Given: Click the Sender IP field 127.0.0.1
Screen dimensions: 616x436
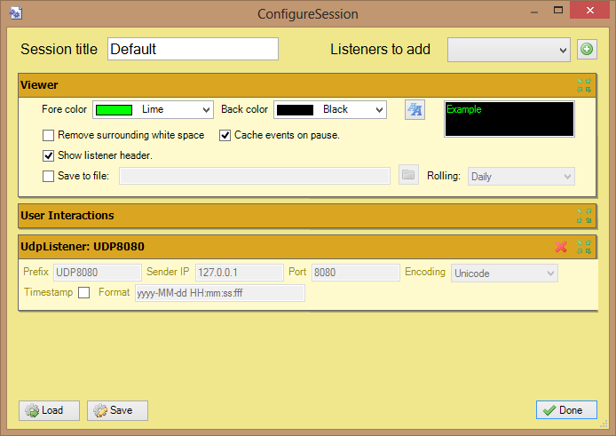Looking at the screenshot, I should click(x=240, y=273).
